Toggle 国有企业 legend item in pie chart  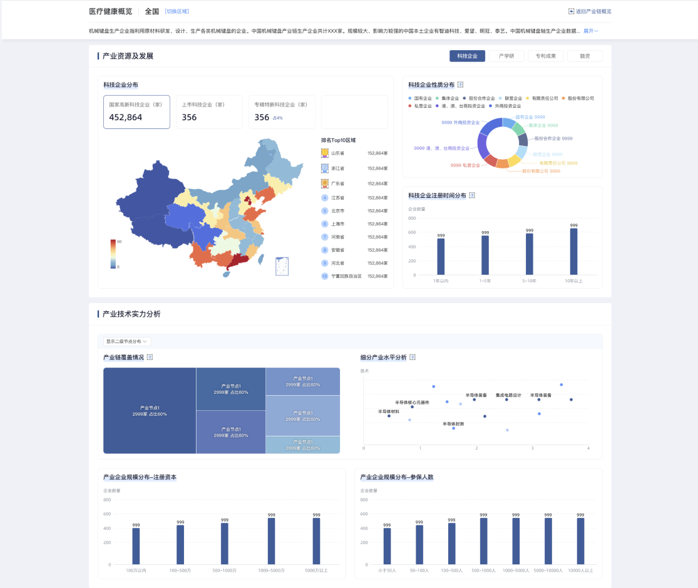[x=420, y=98]
